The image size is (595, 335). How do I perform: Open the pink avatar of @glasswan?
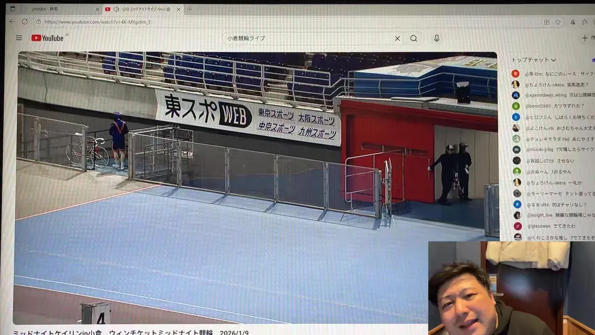[518, 226]
